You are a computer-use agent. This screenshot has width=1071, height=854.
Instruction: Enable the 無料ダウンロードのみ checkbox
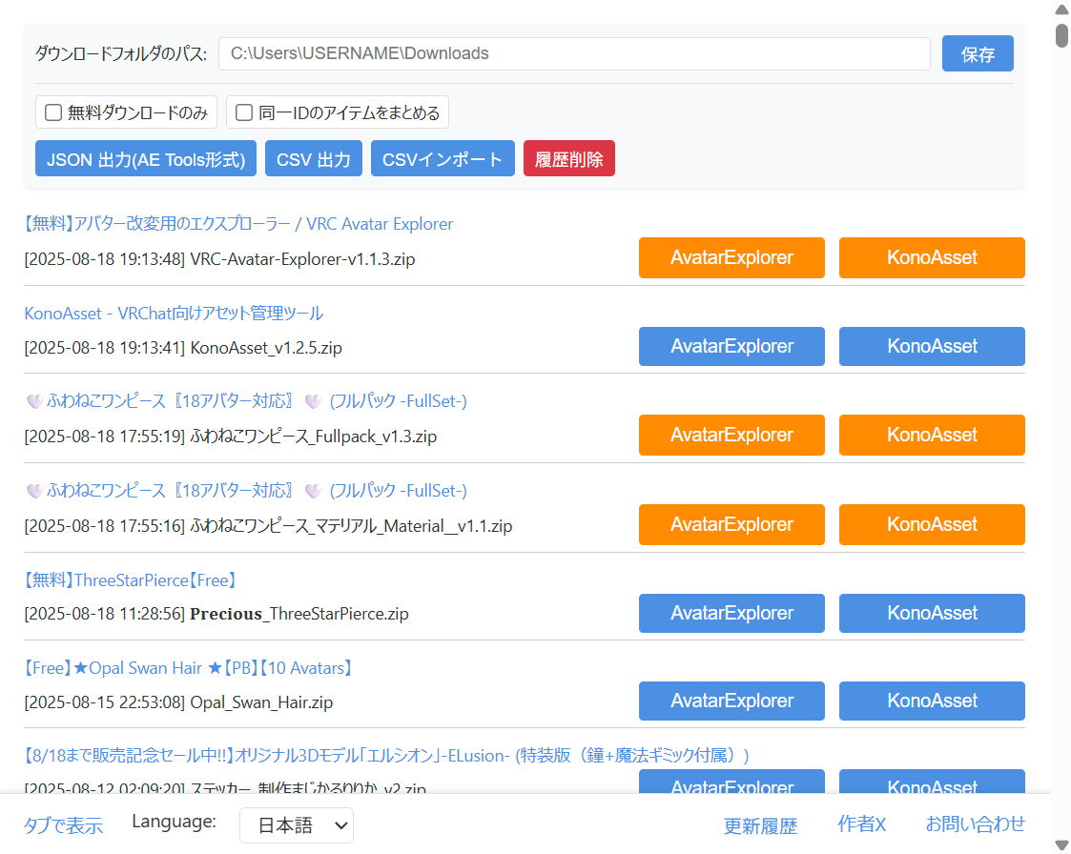[52, 112]
